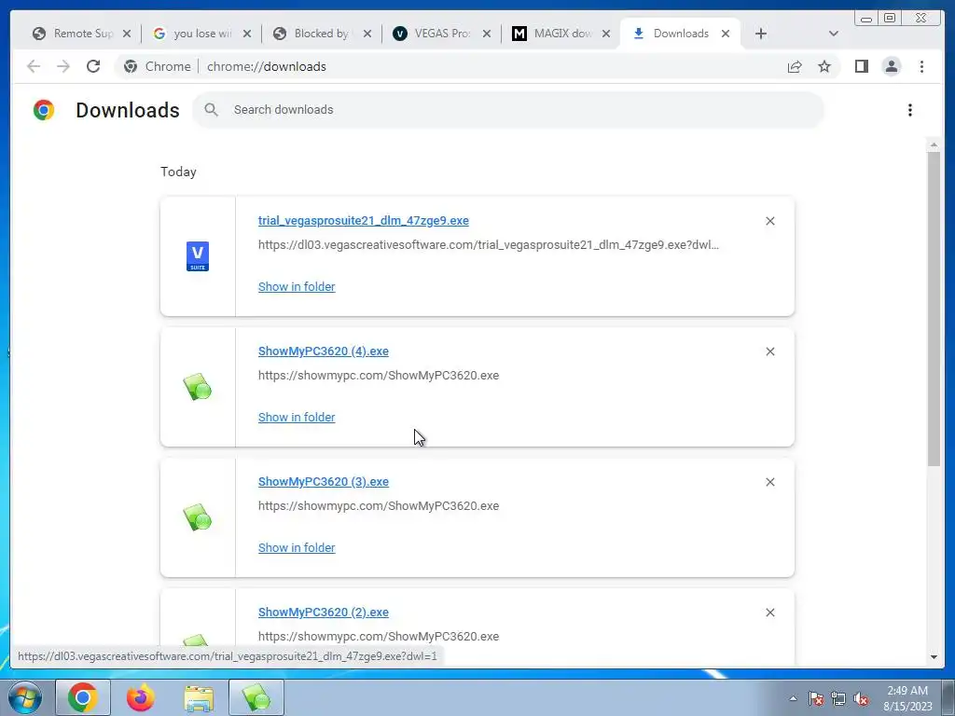
Task: Click the downloads page scrollbar thumb
Action: 934,309
